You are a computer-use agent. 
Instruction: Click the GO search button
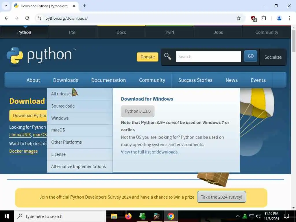(251, 56)
